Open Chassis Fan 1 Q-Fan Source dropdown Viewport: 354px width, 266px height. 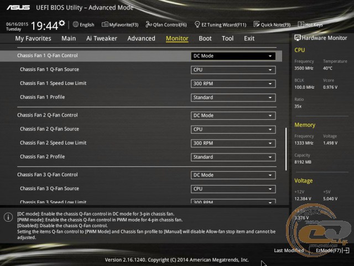coord(233,70)
